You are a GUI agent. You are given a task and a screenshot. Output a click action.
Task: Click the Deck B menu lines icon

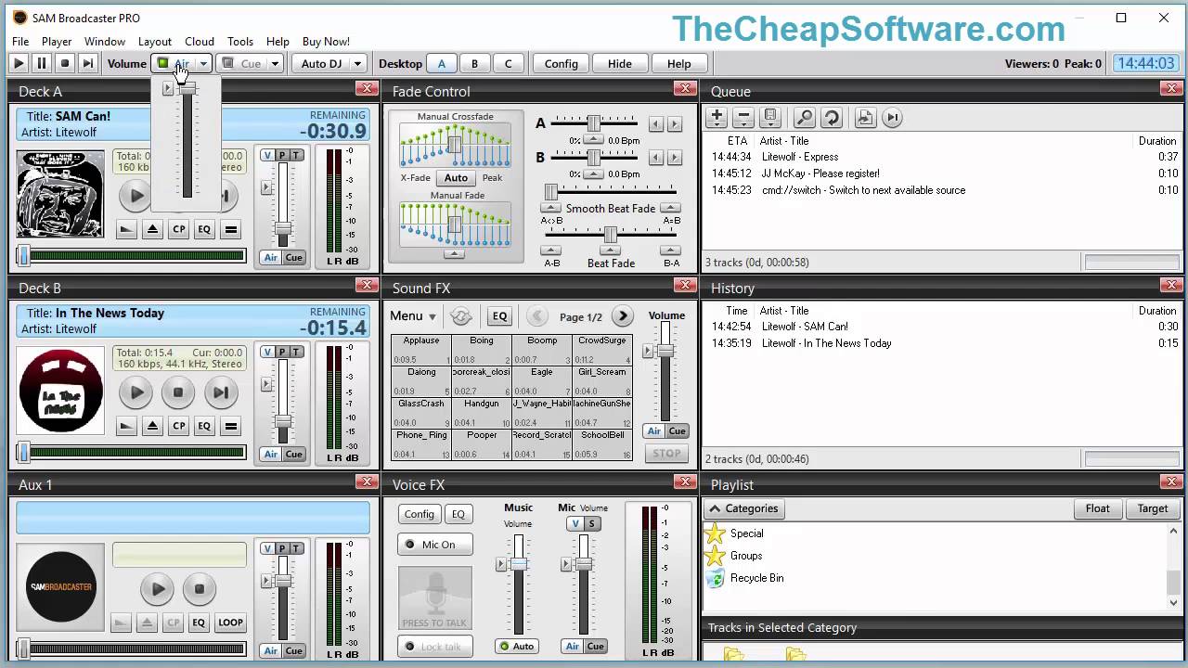[231, 426]
